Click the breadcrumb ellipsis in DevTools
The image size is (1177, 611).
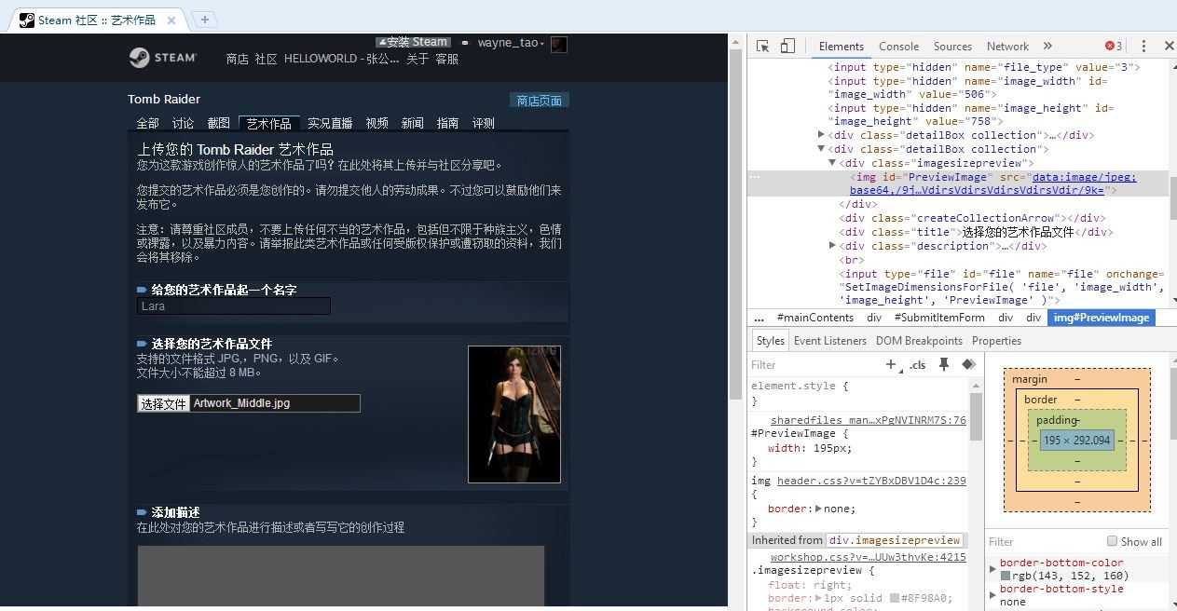[759, 318]
